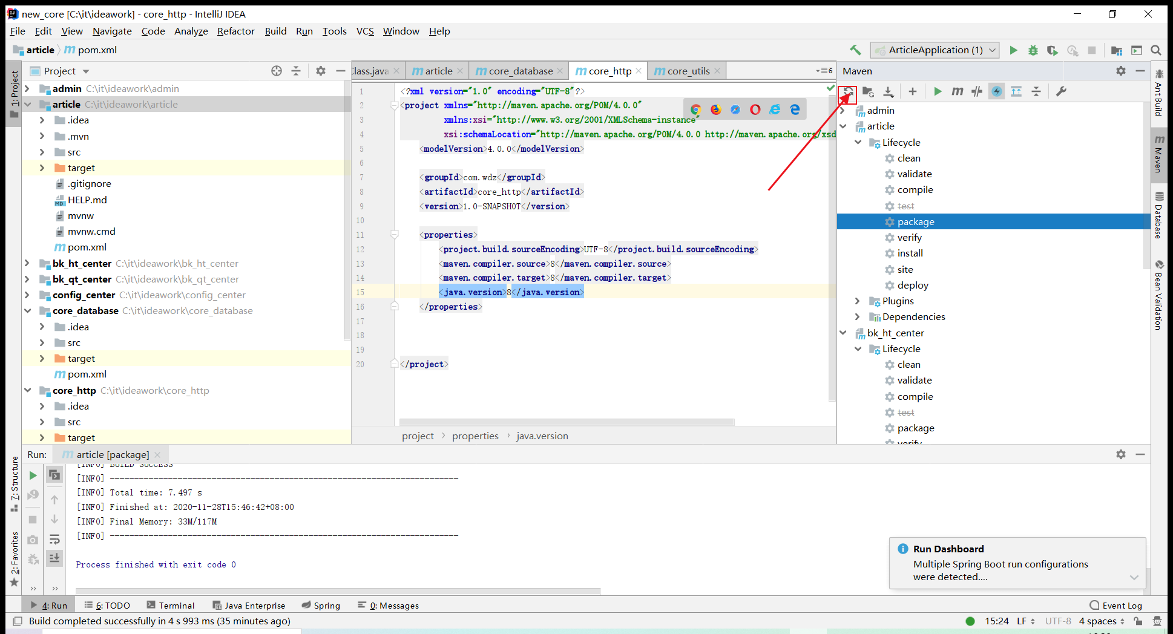
Task: Collapse all nodes in Maven tree
Action: pyautogui.click(x=1036, y=92)
